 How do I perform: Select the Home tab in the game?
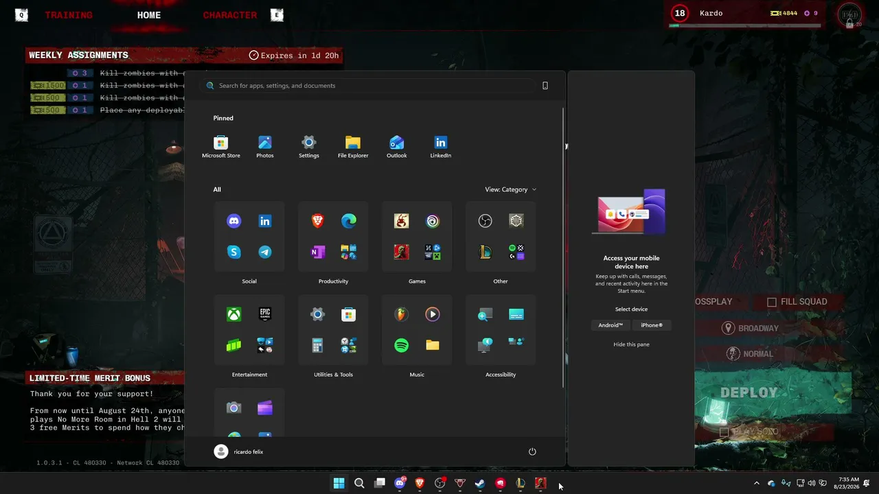149,15
